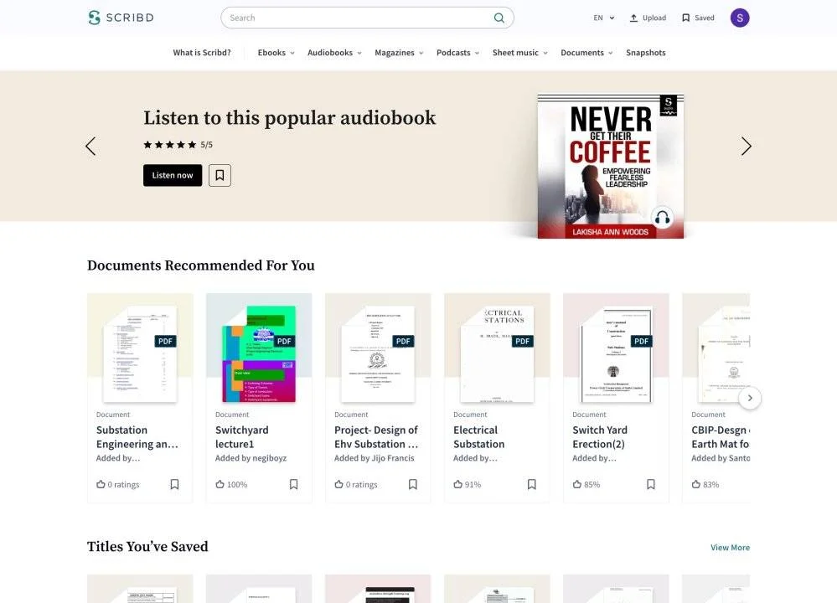Click PDF badge on Electrical Substation

[x=522, y=341]
